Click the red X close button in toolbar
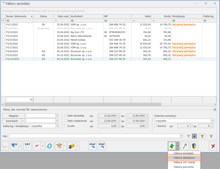Image resolution: width=220 pixels, height=169 pixels. point(213,146)
